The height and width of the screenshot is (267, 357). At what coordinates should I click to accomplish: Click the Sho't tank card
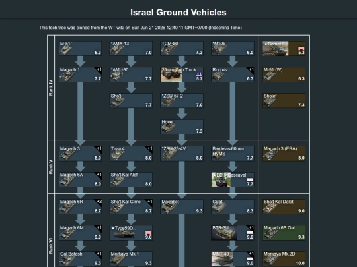pyautogui.click(x=131, y=100)
